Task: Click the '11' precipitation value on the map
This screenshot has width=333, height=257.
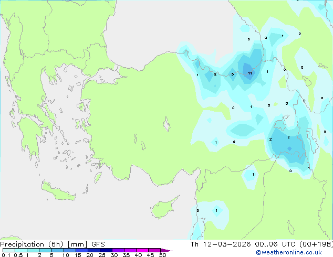Action: [250, 73]
